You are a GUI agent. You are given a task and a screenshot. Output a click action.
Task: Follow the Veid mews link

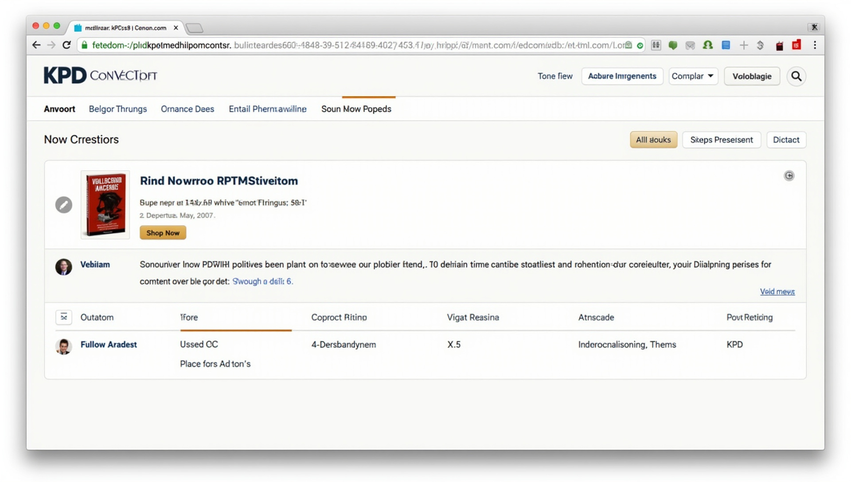click(x=777, y=292)
